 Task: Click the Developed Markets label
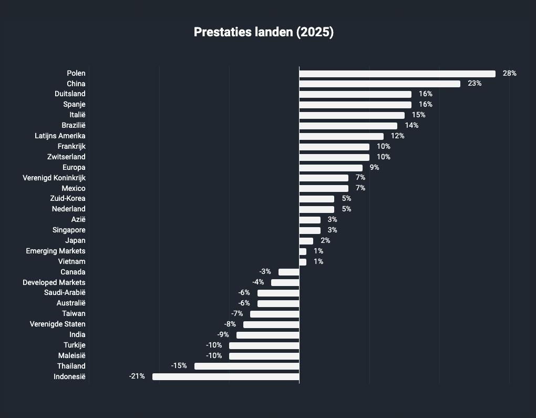(x=54, y=282)
